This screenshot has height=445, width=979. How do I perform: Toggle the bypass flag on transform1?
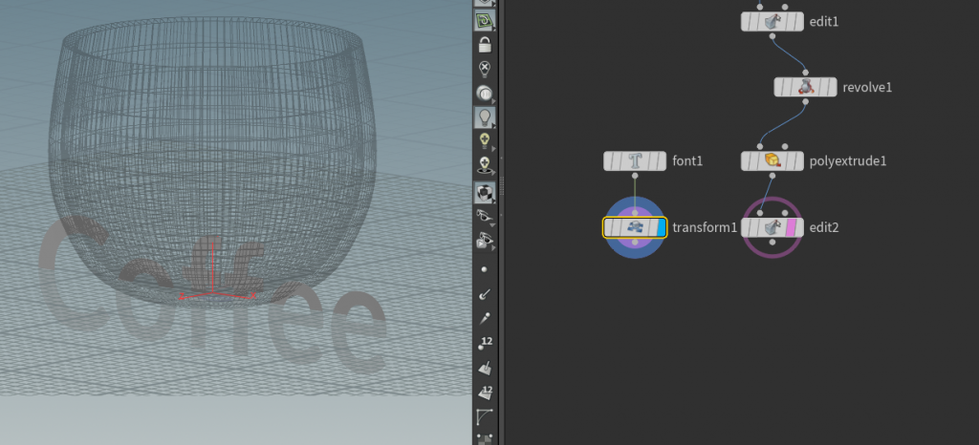[610, 227]
